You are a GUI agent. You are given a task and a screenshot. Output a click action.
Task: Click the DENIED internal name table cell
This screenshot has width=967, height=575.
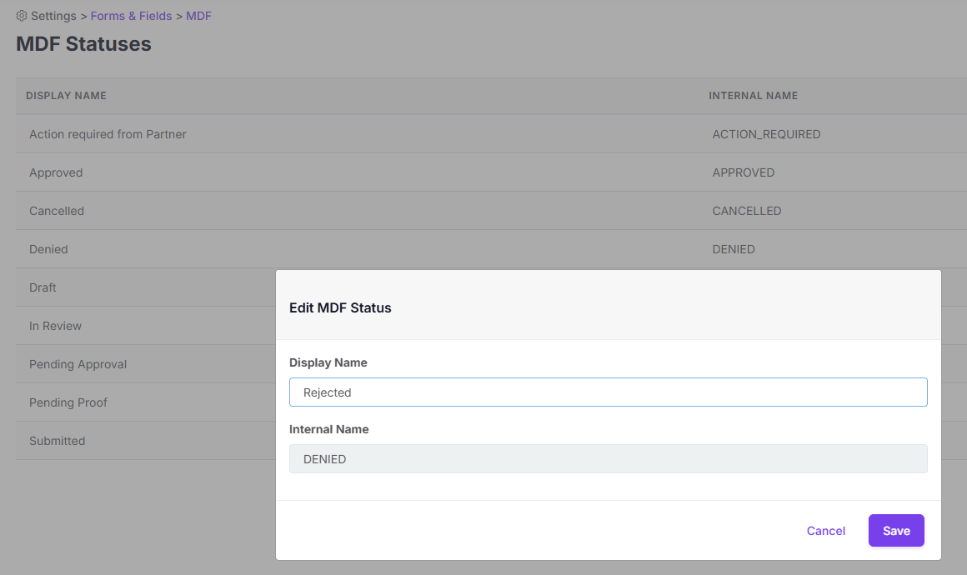[x=734, y=249]
